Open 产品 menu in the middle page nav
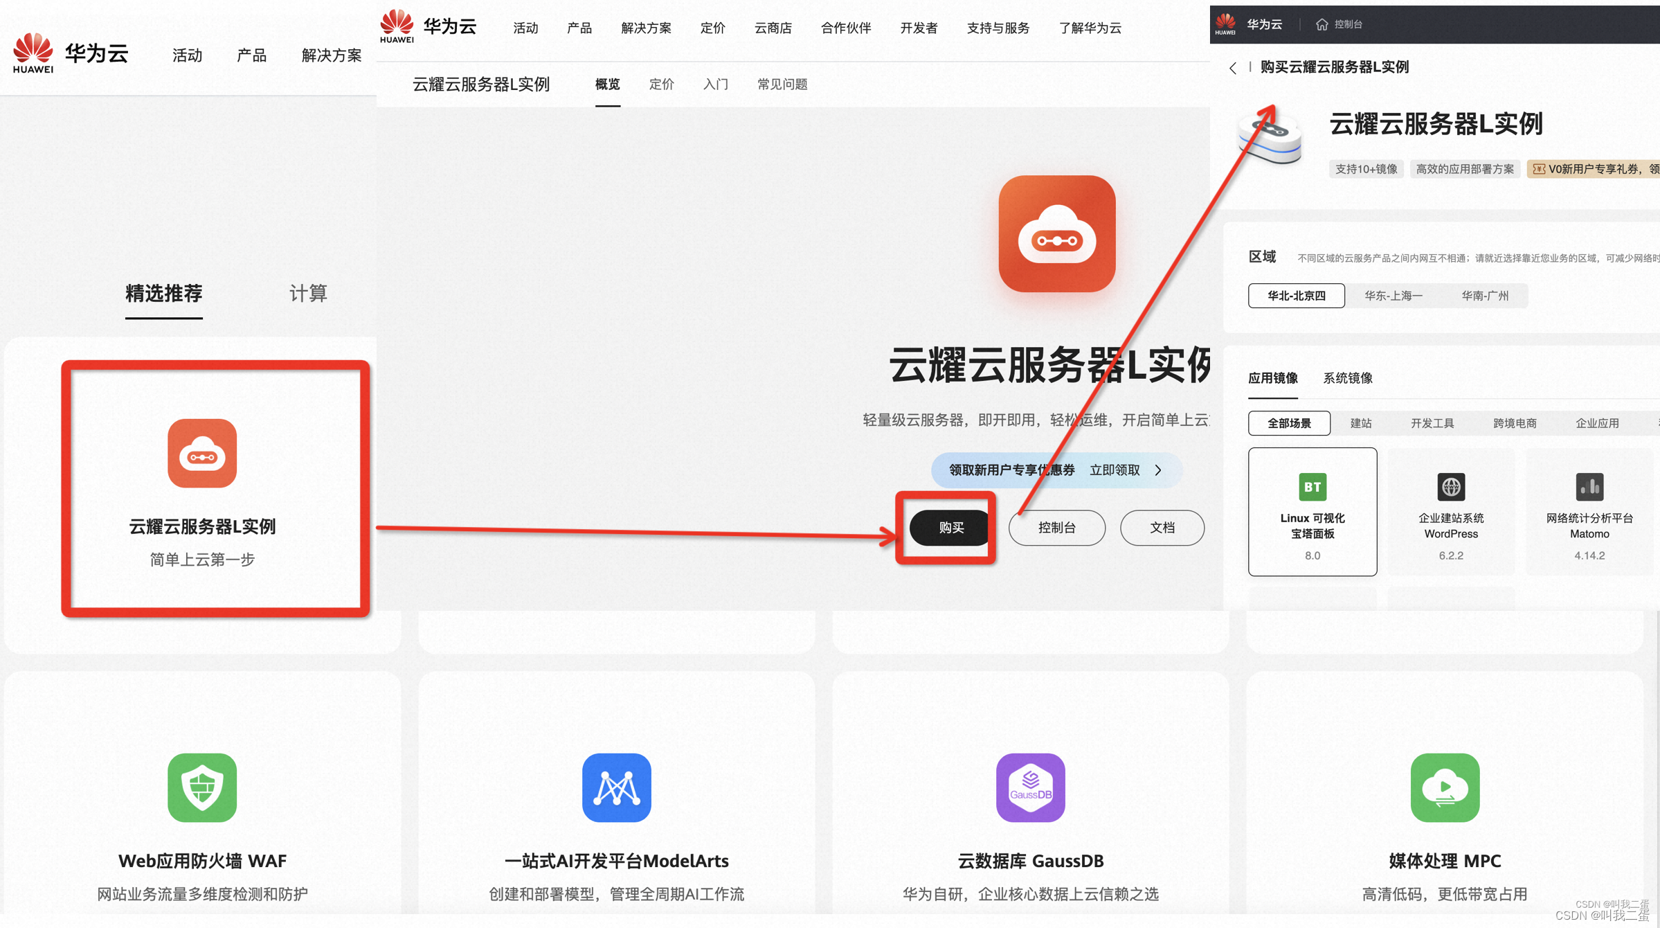 [579, 28]
